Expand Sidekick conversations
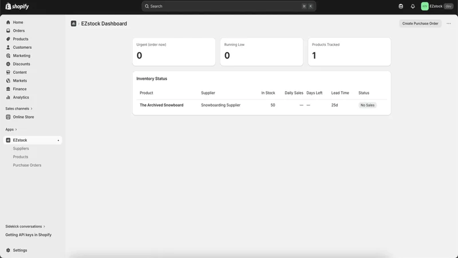Screen dimensions: 458x258 pyautogui.click(x=25, y=226)
